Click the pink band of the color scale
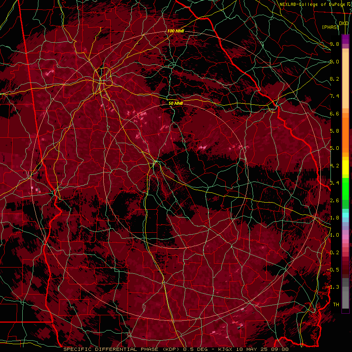The height and width of the screenshot is (352, 352). (x=345, y=237)
